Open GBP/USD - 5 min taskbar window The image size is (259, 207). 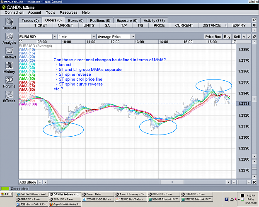point(164,194)
